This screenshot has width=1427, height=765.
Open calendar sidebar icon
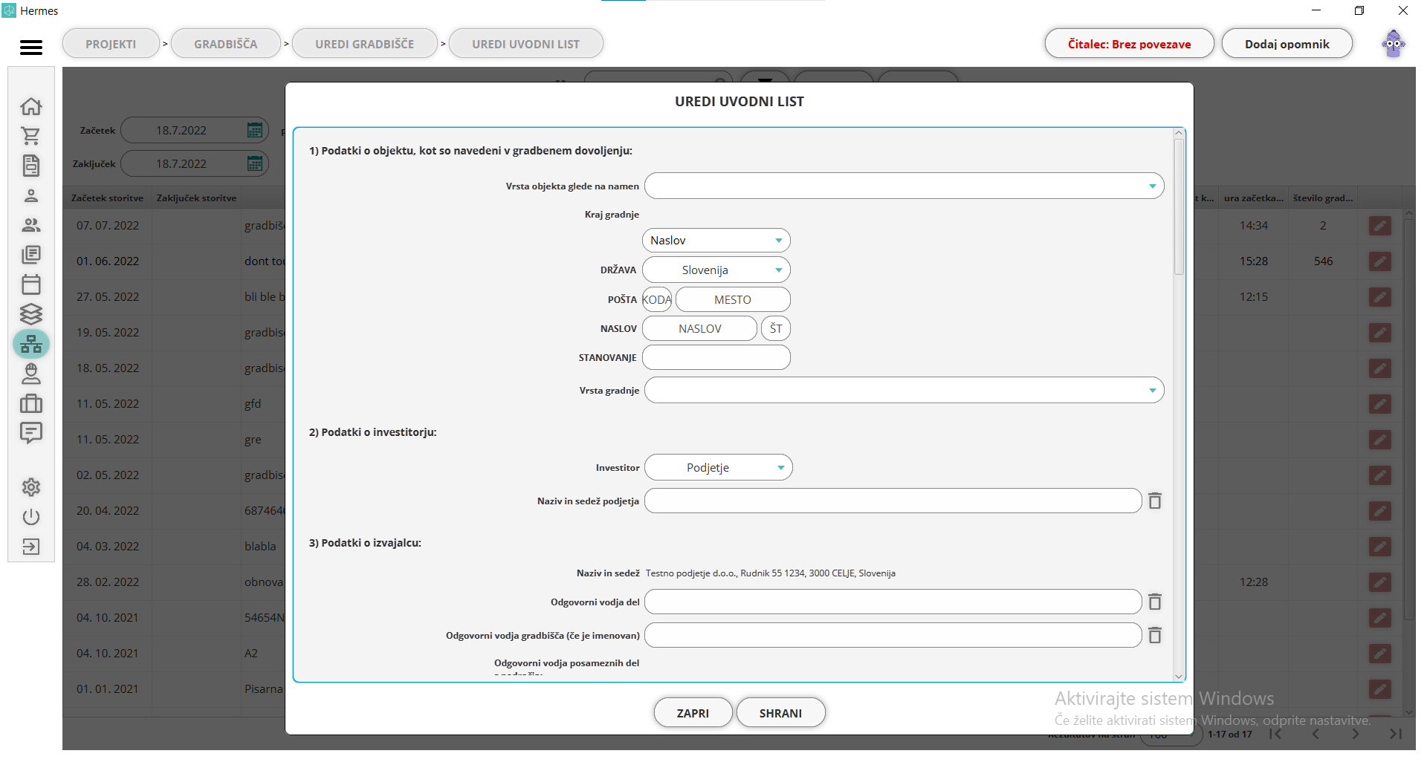[x=31, y=284]
